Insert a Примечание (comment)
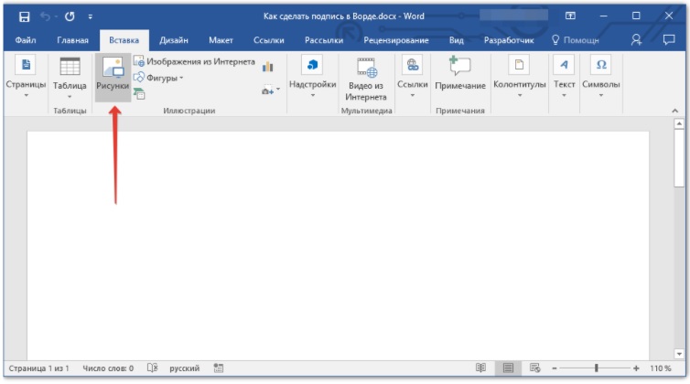690x384 pixels. [x=459, y=73]
